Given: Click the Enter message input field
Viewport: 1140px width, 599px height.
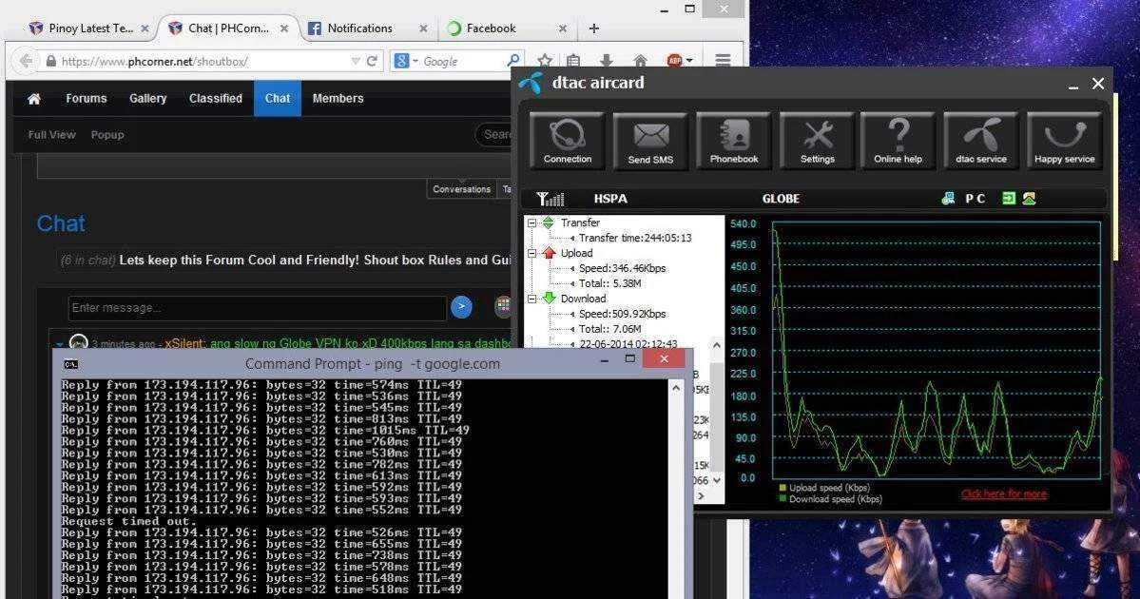Looking at the screenshot, I should 257,307.
